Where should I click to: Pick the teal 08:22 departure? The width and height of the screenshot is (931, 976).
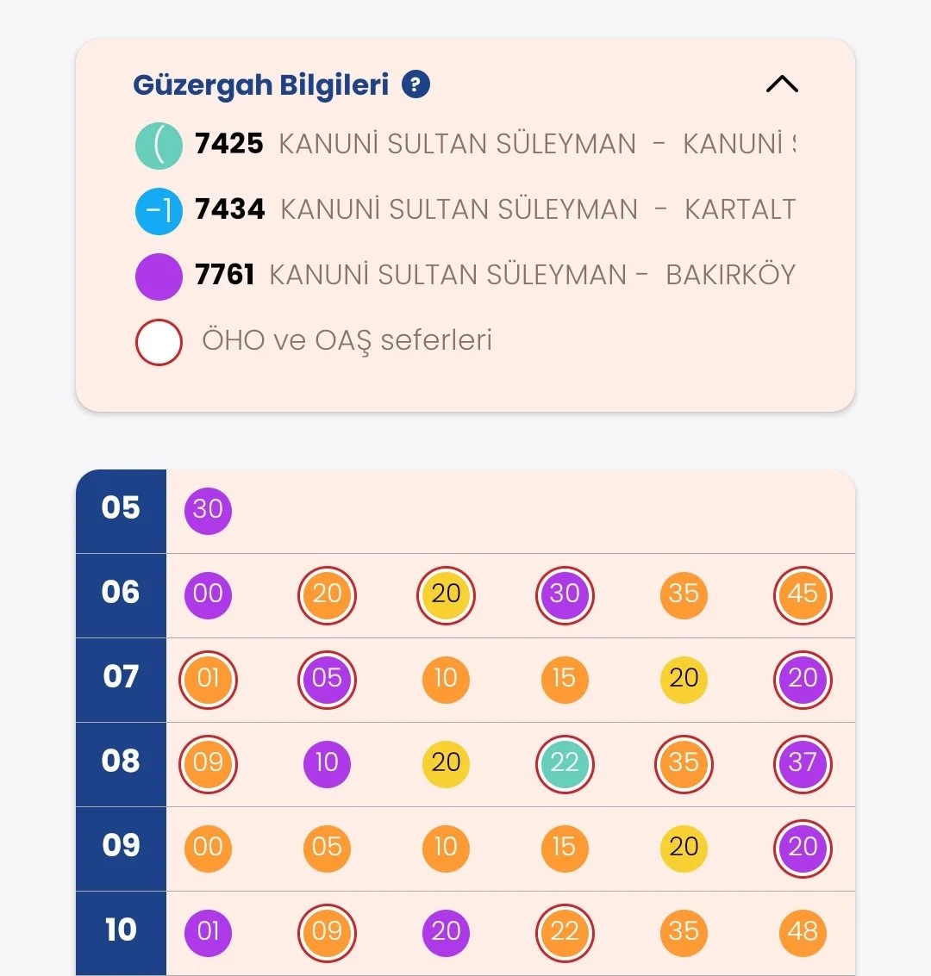coord(565,763)
